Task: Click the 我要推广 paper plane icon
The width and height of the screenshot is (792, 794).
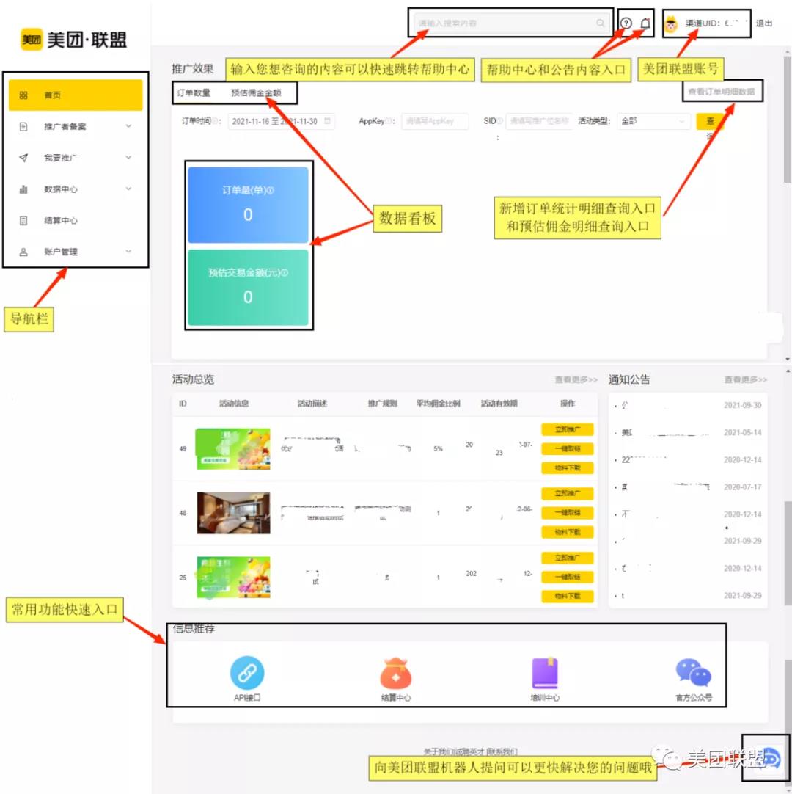Action: tap(23, 158)
